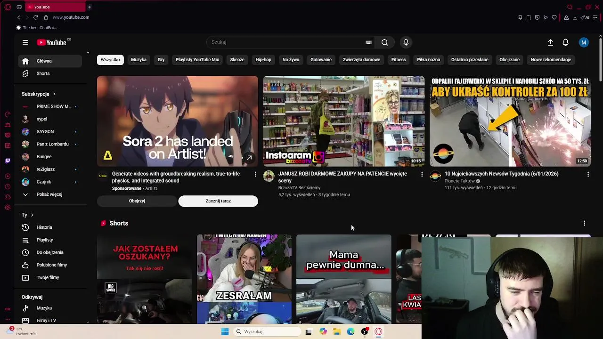Image resolution: width=603 pixels, height=339 pixels.
Task: Click the heart bookmark icon in address bar
Action: (554, 17)
